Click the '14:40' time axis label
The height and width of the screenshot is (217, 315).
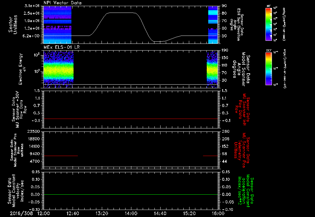(x=160, y=213)
